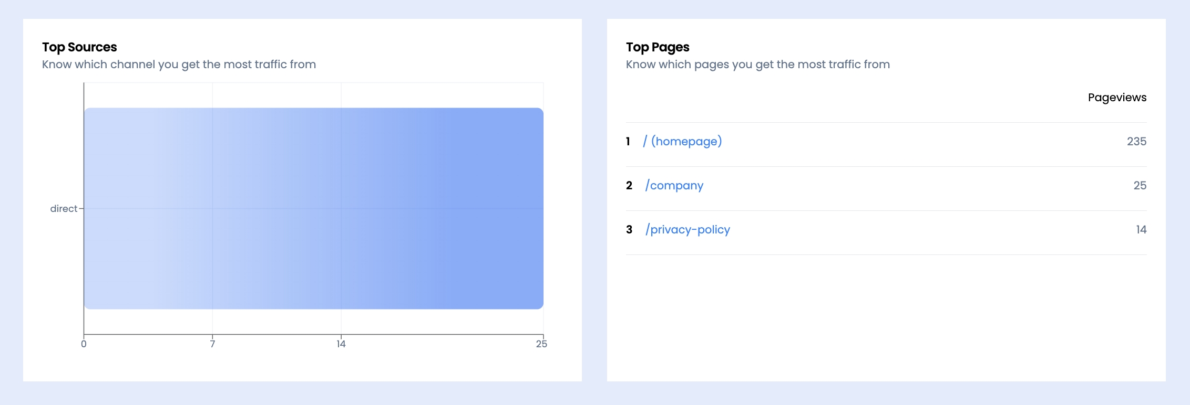Click the Top Pages heading
This screenshot has width=1190, height=405.
[658, 47]
